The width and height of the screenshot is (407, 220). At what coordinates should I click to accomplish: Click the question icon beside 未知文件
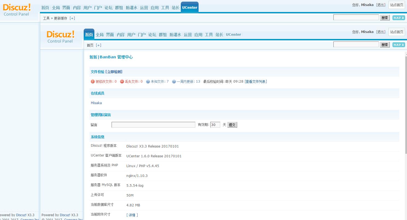coord(148,82)
